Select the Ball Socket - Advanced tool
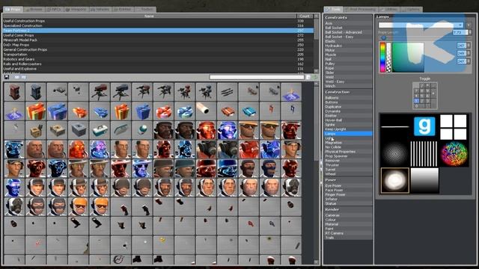 [x=348, y=32]
